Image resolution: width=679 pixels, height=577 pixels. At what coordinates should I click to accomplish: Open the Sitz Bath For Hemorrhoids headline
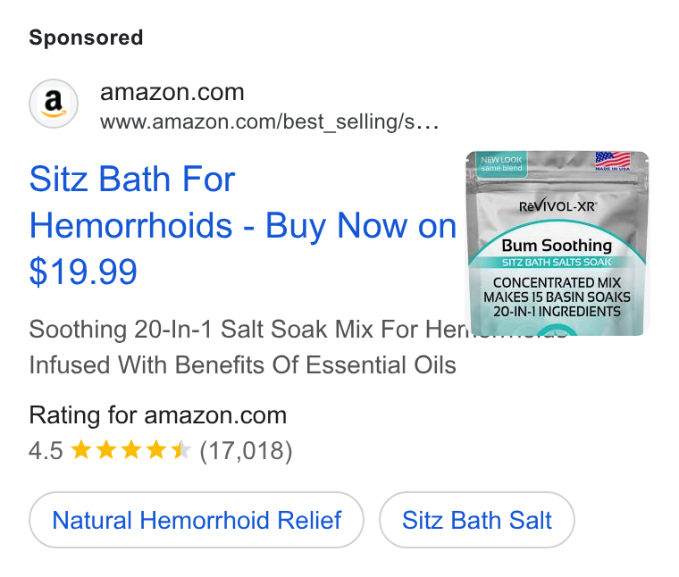coord(242,225)
